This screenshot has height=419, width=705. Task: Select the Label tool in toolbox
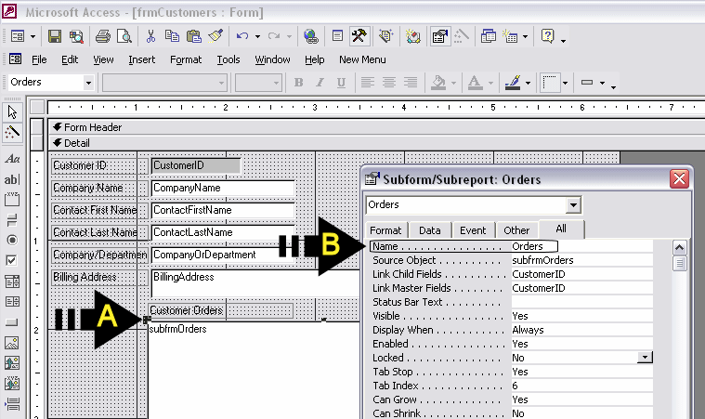[x=12, y=160]
